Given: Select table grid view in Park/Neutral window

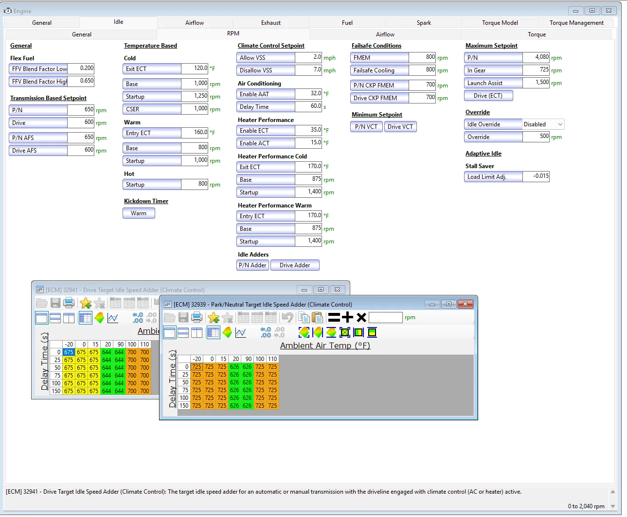Looking at the screenshot, I should click(x=213, y=333).
